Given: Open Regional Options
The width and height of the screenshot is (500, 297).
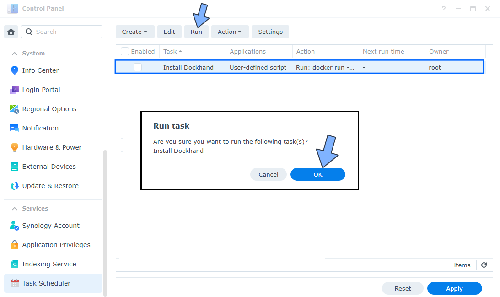Looking at the screenshot, I should click(x=49, y=109).
